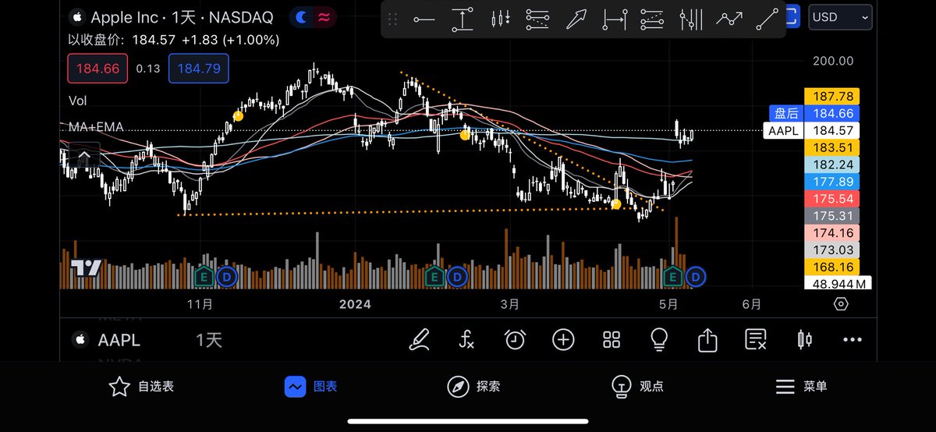Screen dimensions: 936x432
Task: Select the Fibonacci retracement tool
Action: [x=537, y=19]
